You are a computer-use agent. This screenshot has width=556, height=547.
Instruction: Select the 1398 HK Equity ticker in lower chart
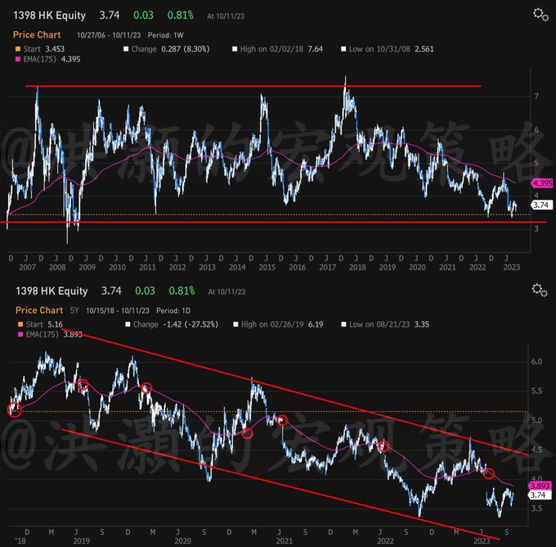click(52, 291)
